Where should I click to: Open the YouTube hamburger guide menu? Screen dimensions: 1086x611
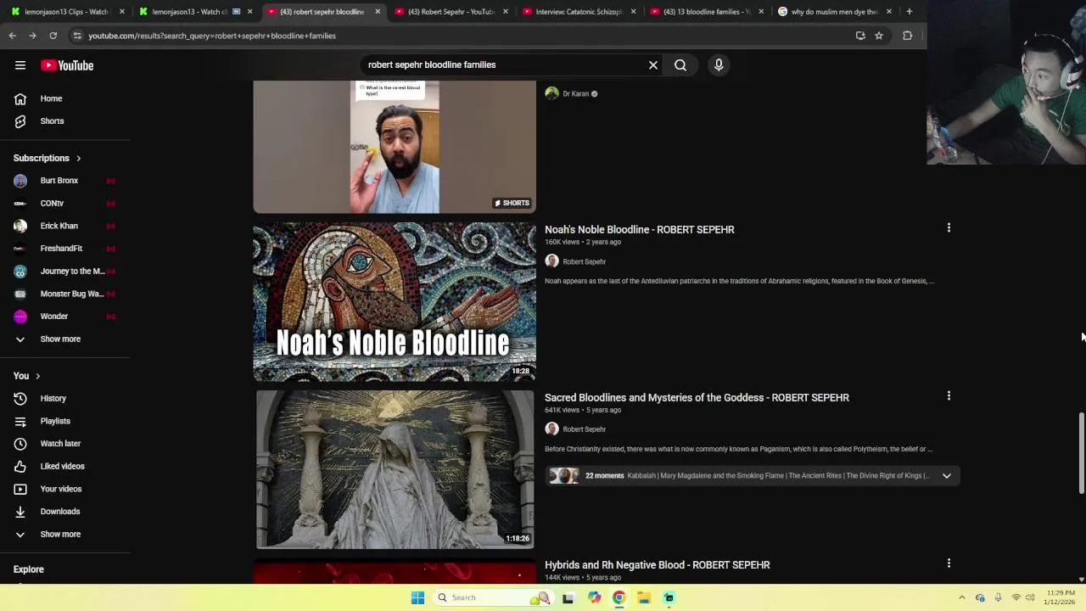pos(20,65)
